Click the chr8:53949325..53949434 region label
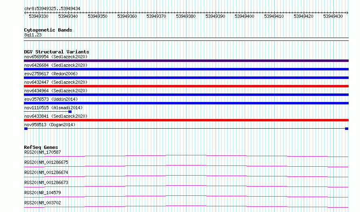 pos(52,8)
